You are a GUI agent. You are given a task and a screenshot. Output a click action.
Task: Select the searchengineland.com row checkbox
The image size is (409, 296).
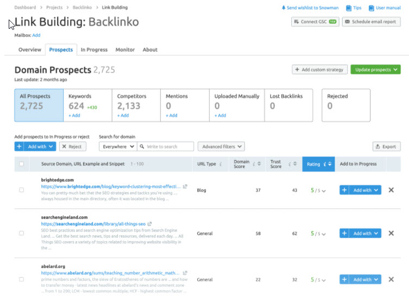pos(22,233)
